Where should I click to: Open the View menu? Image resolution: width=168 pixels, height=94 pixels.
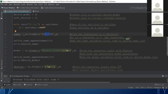10,4
